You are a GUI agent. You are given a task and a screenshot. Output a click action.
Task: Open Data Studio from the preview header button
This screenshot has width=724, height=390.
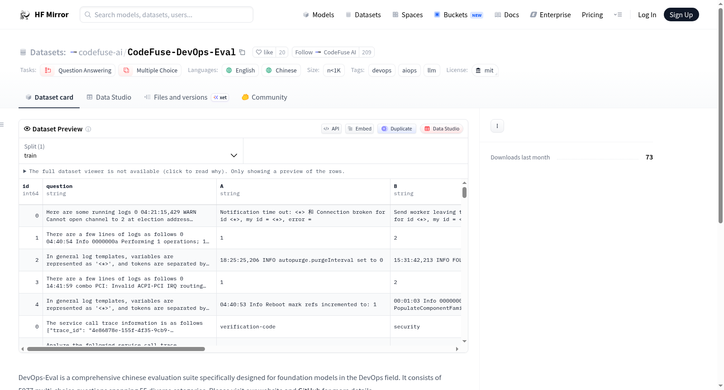click(442, 129)
